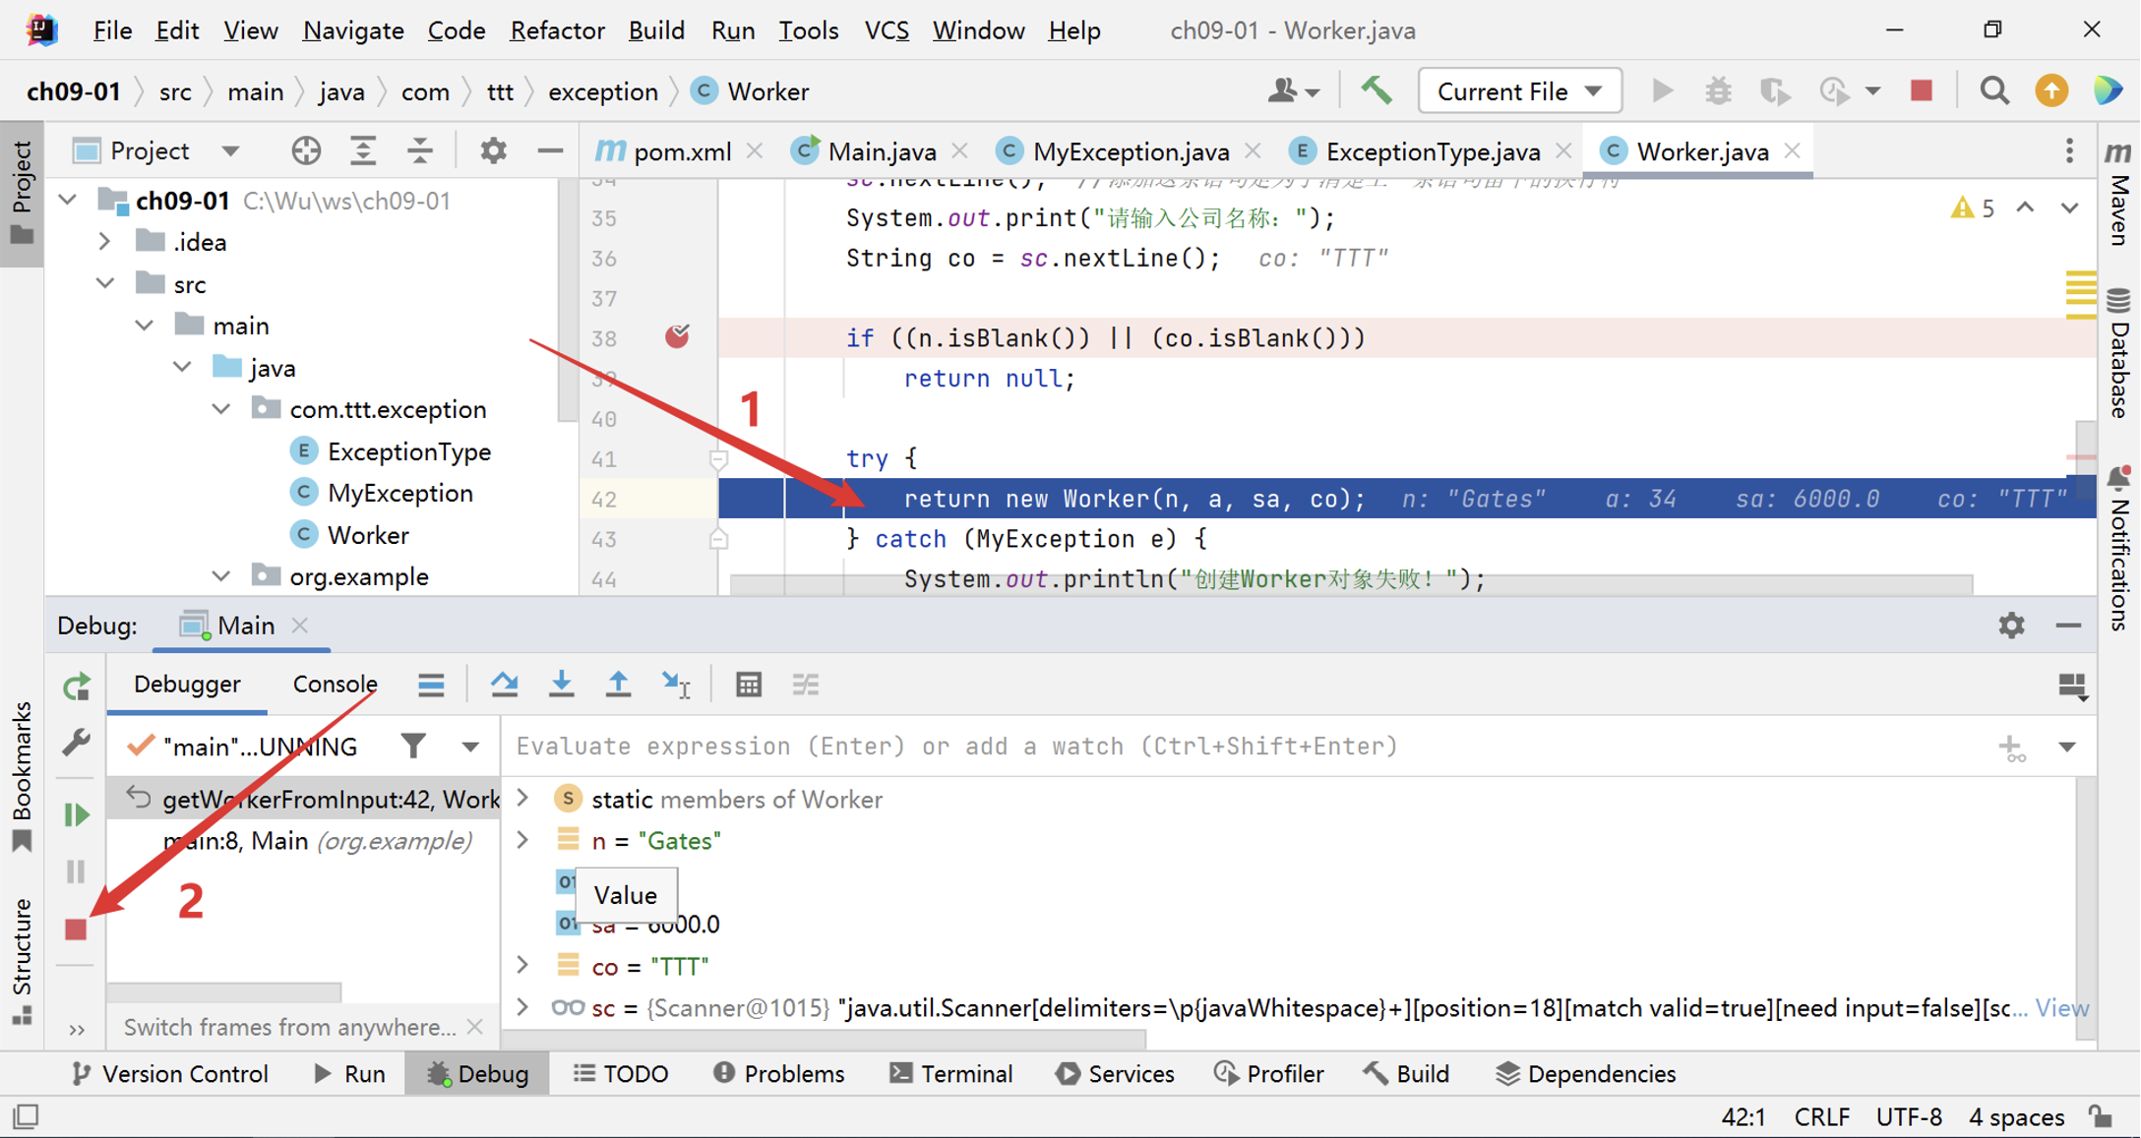
Task: Toggle Structure tool window
Action: click(x=22, y=961)
